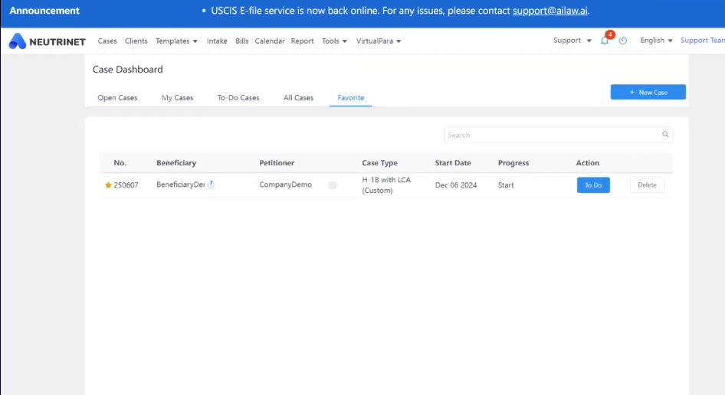The height and width of the screenshot is (395, 725).
Task: Click the clock history icon
Action: click(x=623, y=41)
